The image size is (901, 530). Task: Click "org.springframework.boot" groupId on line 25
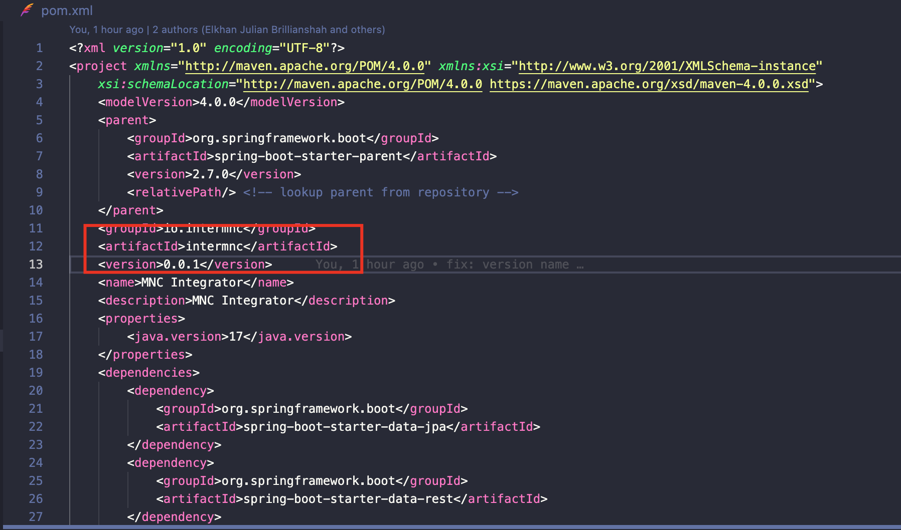click(309, 481)
